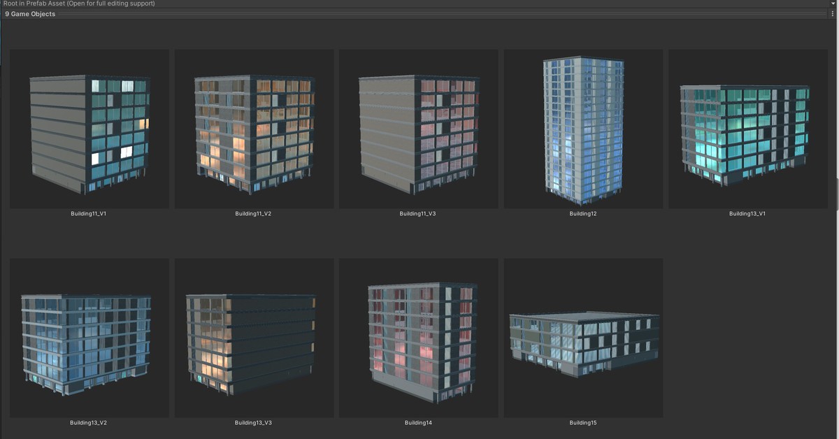
Task: Select the Building11_V2 prefab thumbnail
Action: 253,129
